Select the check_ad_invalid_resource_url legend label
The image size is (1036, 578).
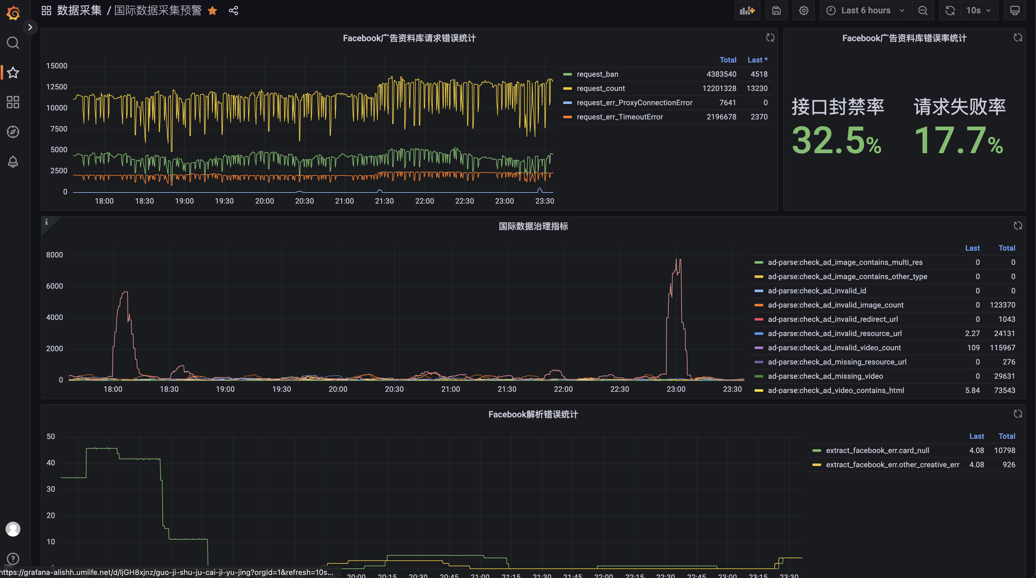point(834,334)
